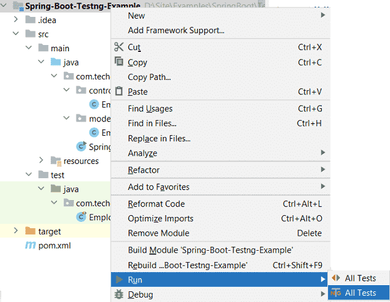Choose Rebuild ...Boot-Testng-Example'
The width and height of the screenshot is (390, 302).
click(220, 265)
